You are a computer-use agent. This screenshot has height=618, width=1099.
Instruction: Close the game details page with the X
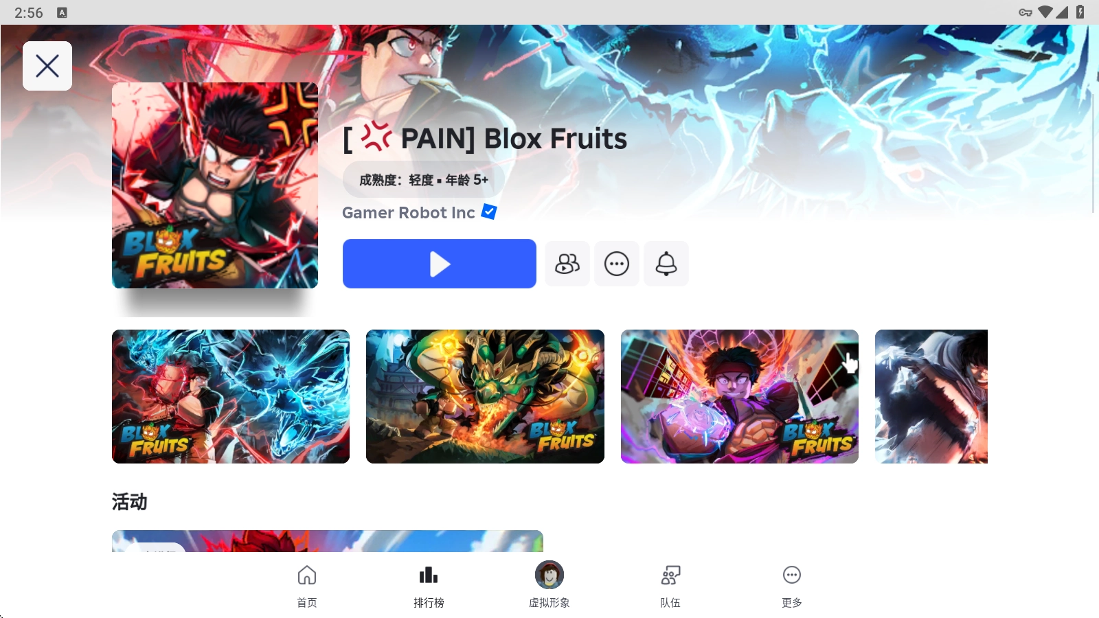(x=47, y=66)
